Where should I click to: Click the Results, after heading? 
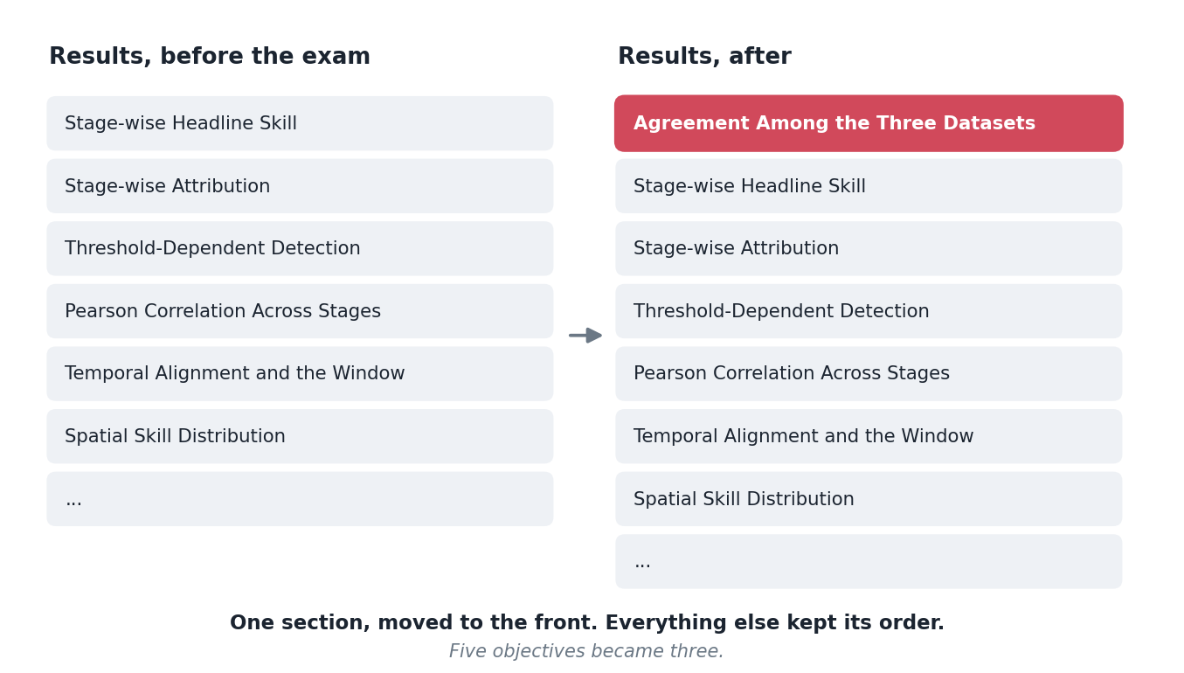(704, 58)
